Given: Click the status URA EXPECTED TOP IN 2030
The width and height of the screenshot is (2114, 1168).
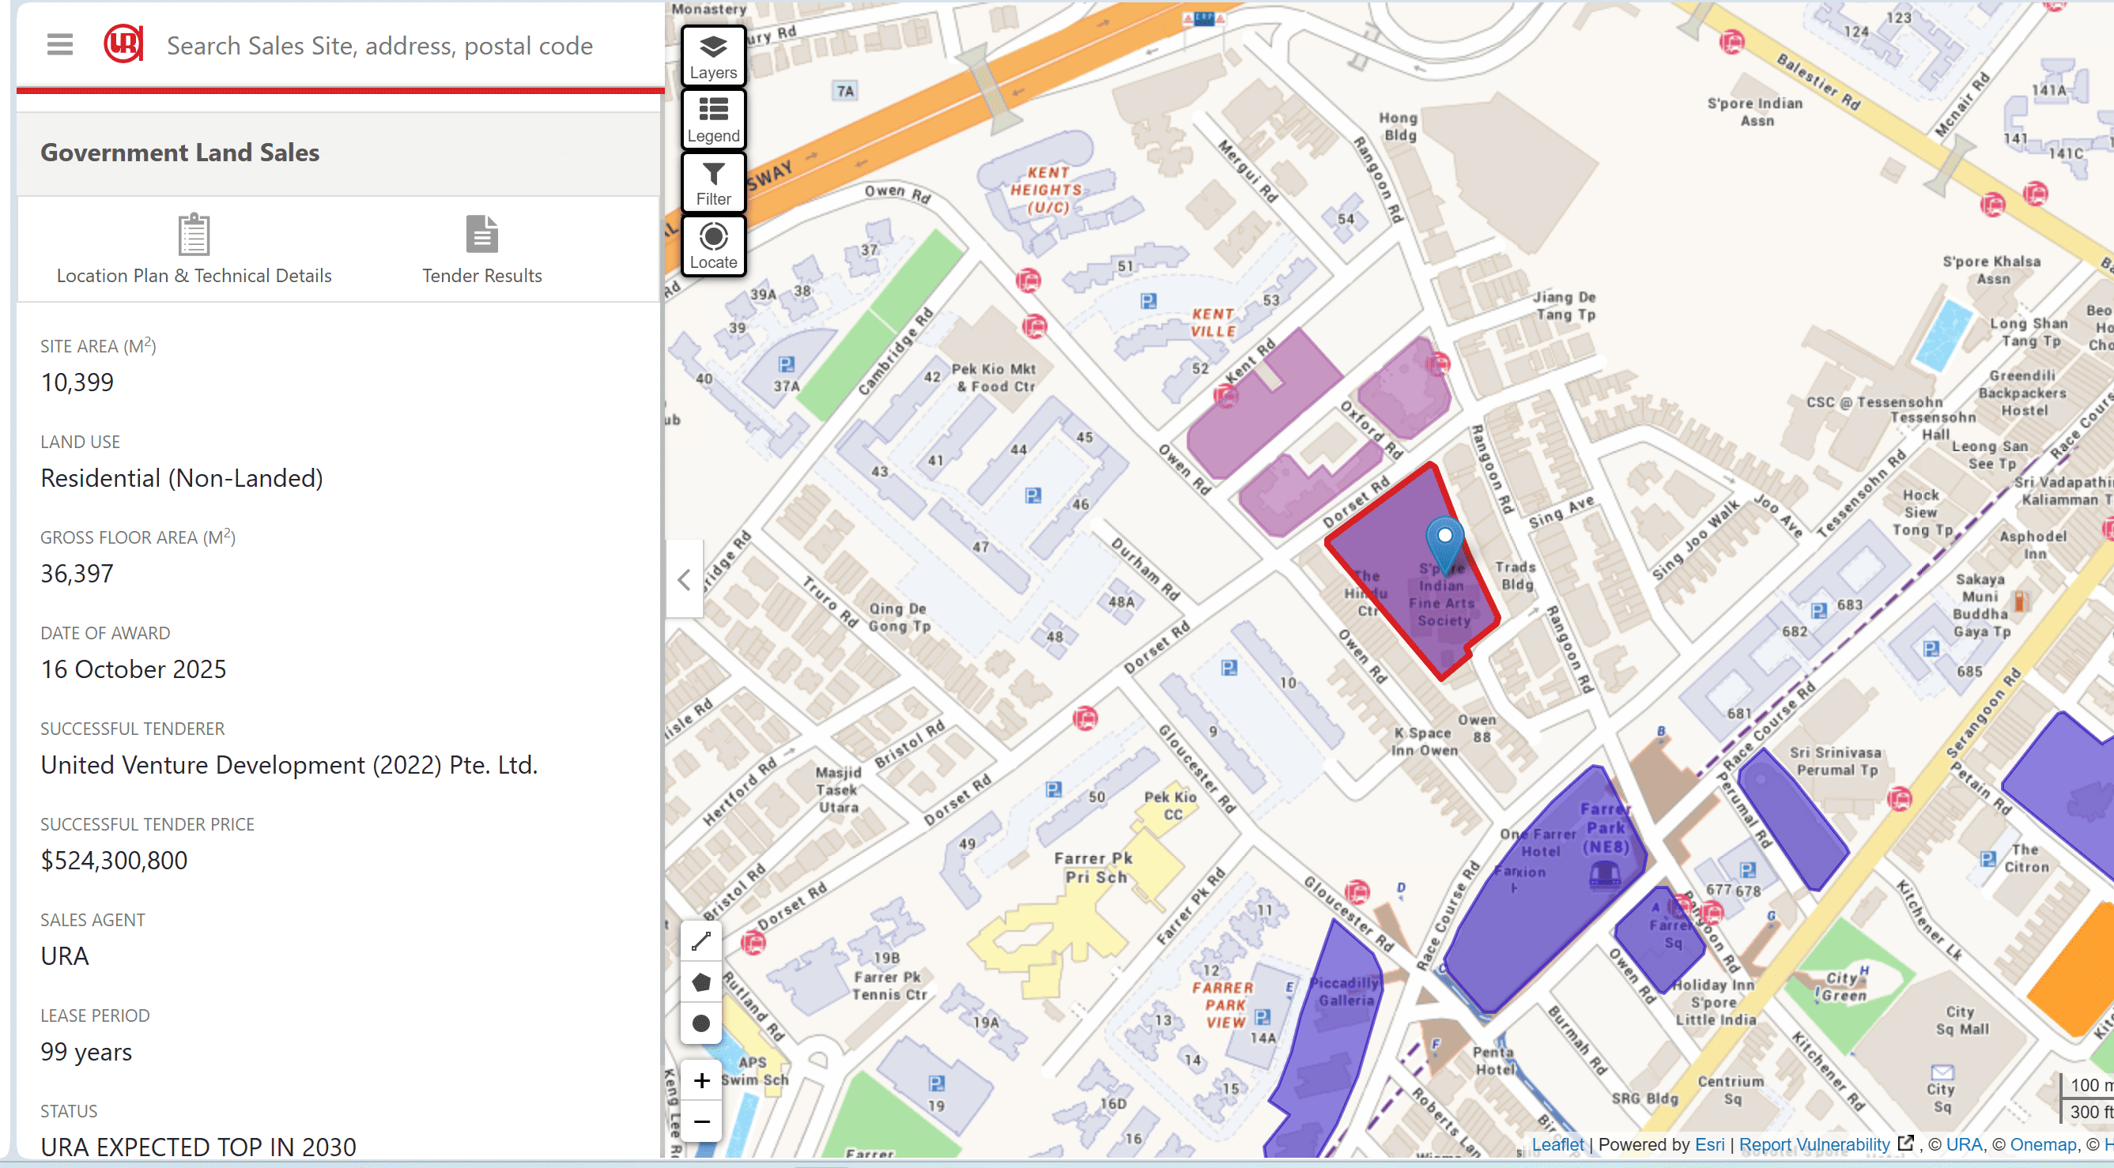Looking at the screenshot, I should (198, 1147).
